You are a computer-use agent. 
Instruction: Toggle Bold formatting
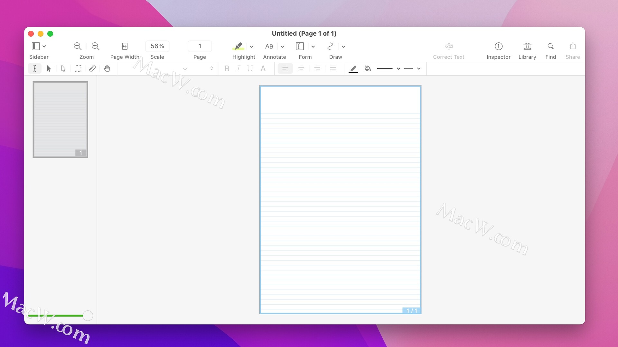point(227,68)
